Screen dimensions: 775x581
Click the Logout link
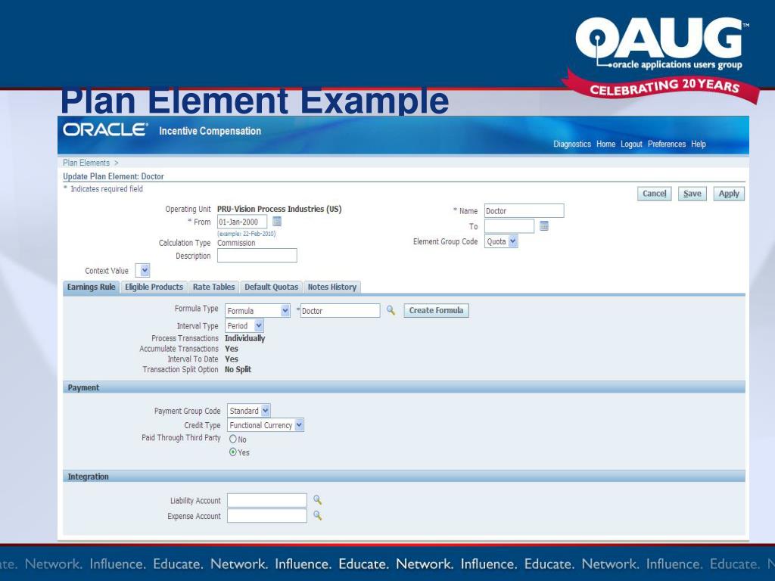pyautogui.click(x=631, y=144)
